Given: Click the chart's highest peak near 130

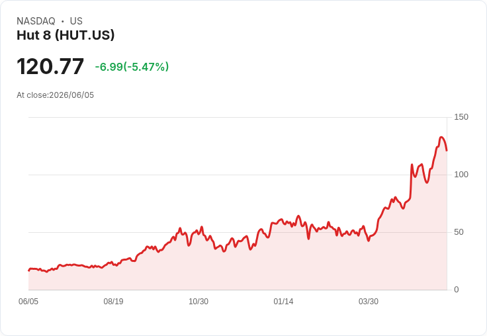Looking at the screenshot, I should [441, 138].
